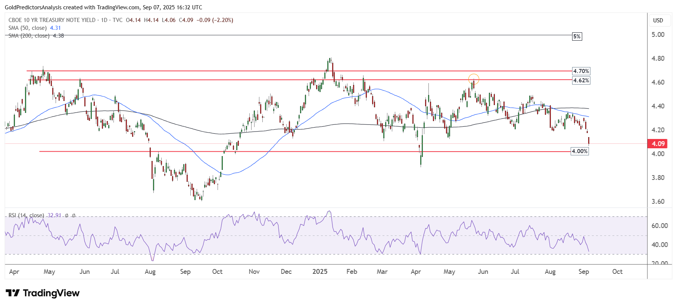Screen dimensions: 677x307
Task: Click the GoldPredictorsAnalysis attribution header text
Action: click(x=103, y=7)
